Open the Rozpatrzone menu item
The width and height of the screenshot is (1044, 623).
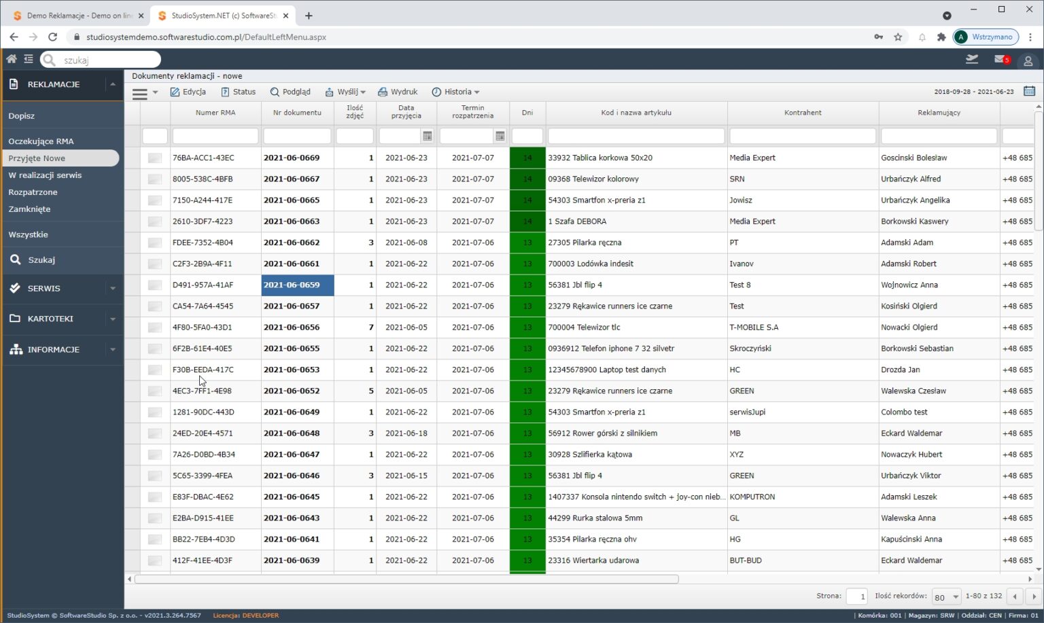pos(33,192)
